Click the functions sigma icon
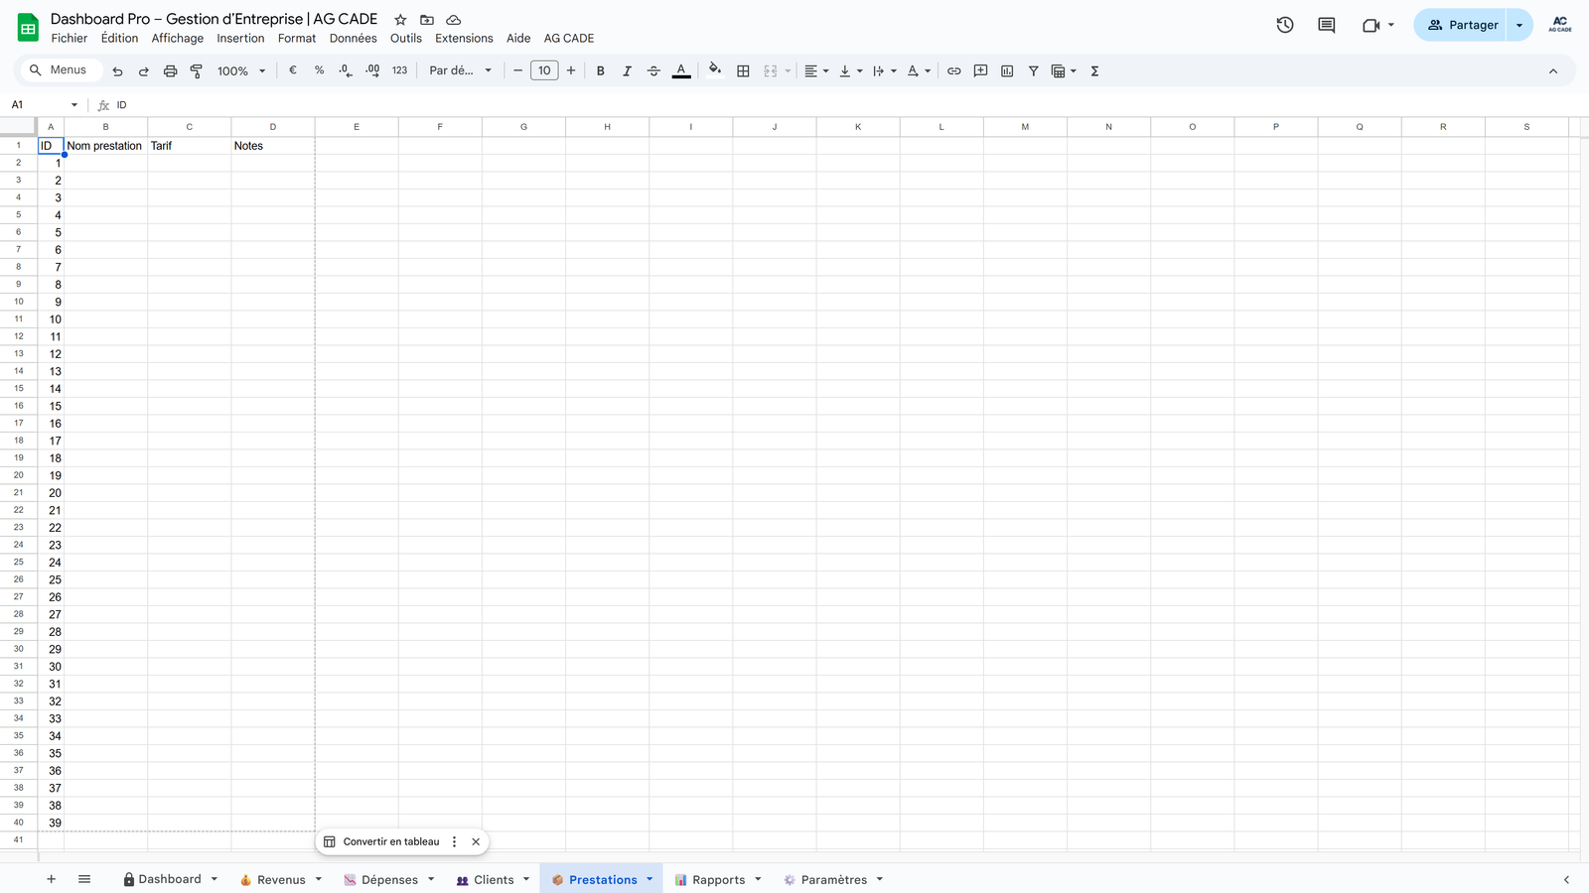The width and height of the screenshot is (1589, 893). point(1094,70)
